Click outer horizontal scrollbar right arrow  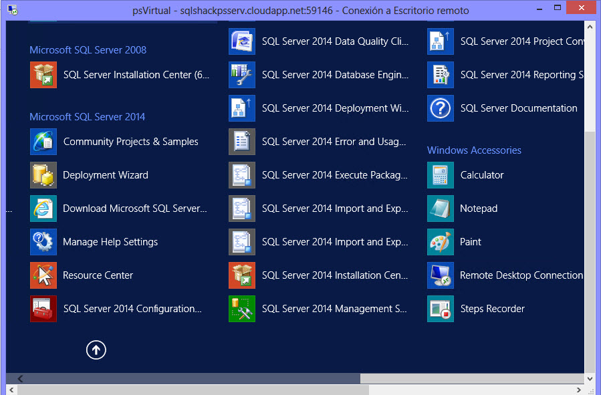579,390
